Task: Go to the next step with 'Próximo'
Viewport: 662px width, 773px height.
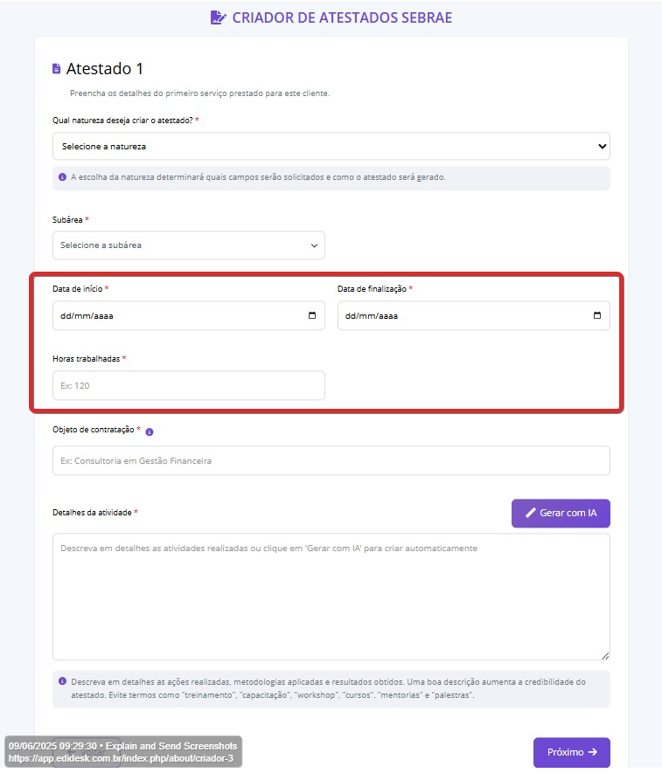Action: point(571,752)
